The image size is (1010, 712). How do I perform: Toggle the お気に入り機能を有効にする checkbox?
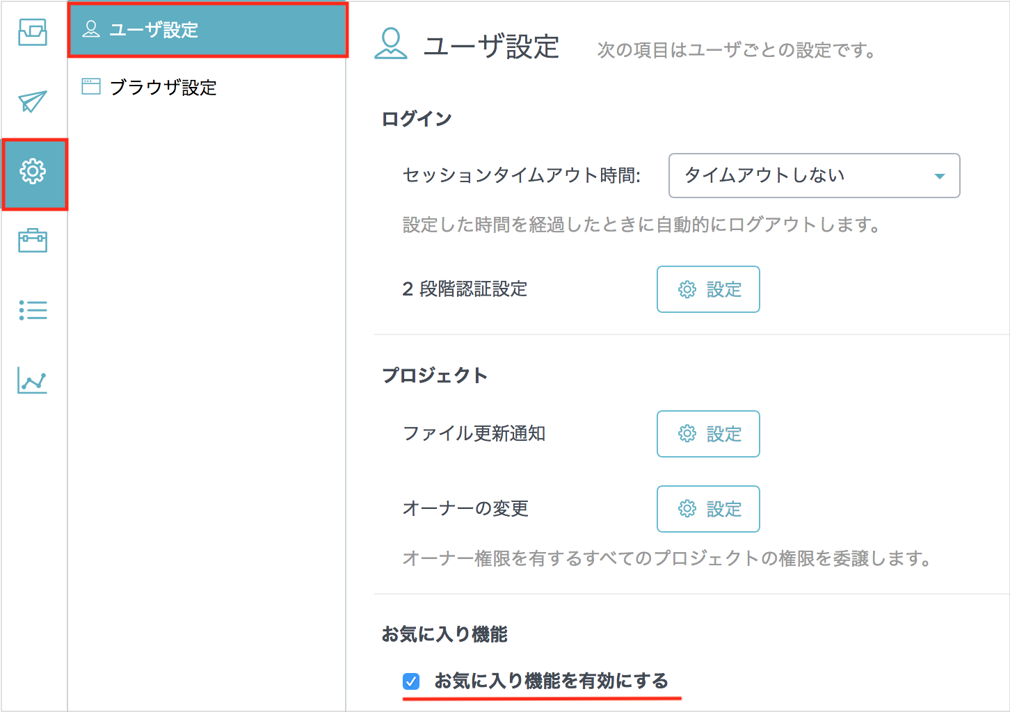(x=411, y=681)
